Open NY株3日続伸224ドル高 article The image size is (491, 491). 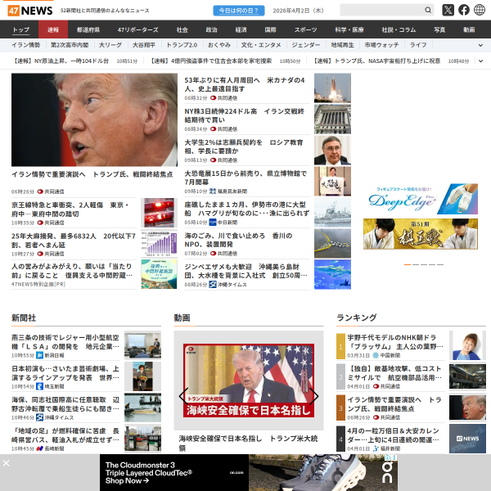pos(244,115)
